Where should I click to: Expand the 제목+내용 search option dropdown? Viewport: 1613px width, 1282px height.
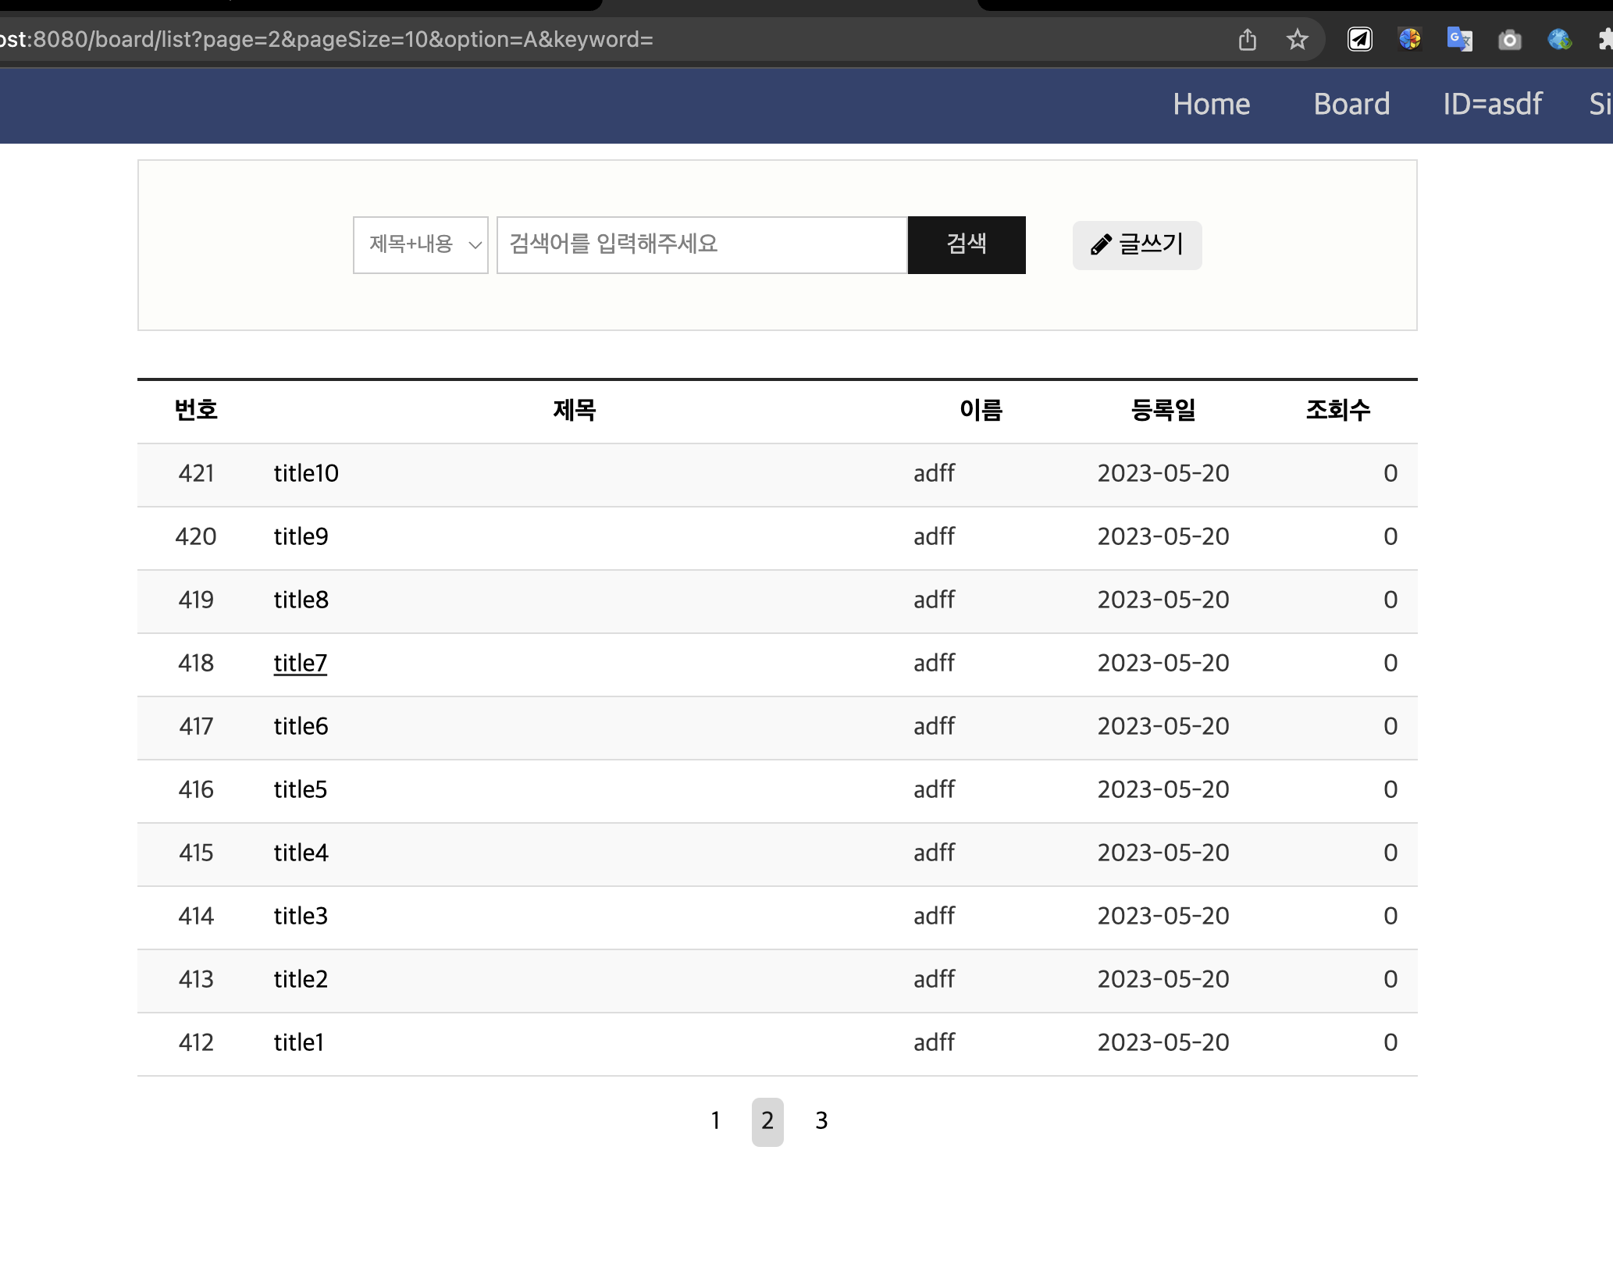pyautogui.click(x=420, y=245)
